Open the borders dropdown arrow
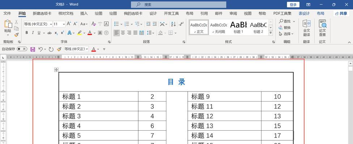 175,33
